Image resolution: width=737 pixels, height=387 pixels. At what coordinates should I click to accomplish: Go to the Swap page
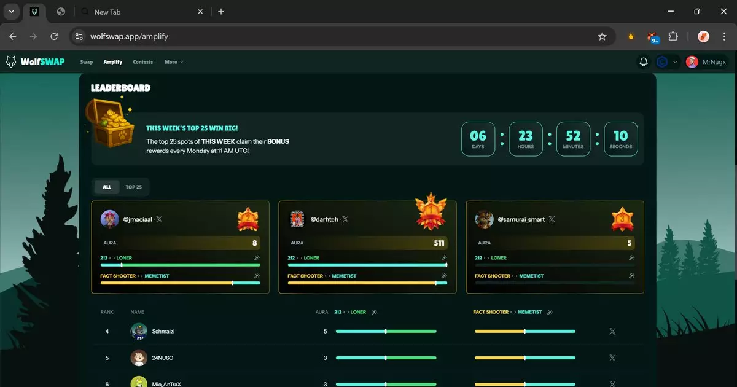click(x=86, y=62)
